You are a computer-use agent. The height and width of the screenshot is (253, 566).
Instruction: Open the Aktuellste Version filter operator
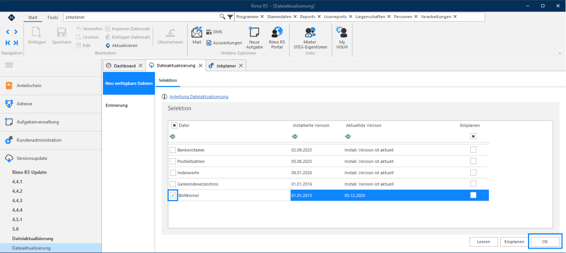[348, 137]
